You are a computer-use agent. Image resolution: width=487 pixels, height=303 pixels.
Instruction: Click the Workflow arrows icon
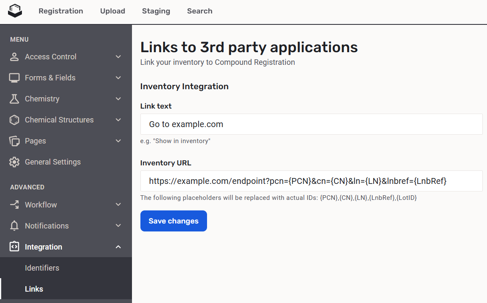tap(14, 205)
